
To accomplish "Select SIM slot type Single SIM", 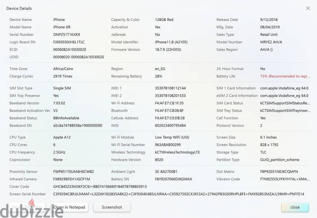I will tap(62, 88).
